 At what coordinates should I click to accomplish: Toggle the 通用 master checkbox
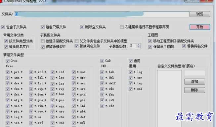(x=130, y=61)
